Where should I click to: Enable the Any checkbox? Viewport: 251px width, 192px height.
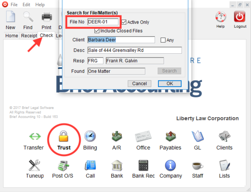[163, 40]
